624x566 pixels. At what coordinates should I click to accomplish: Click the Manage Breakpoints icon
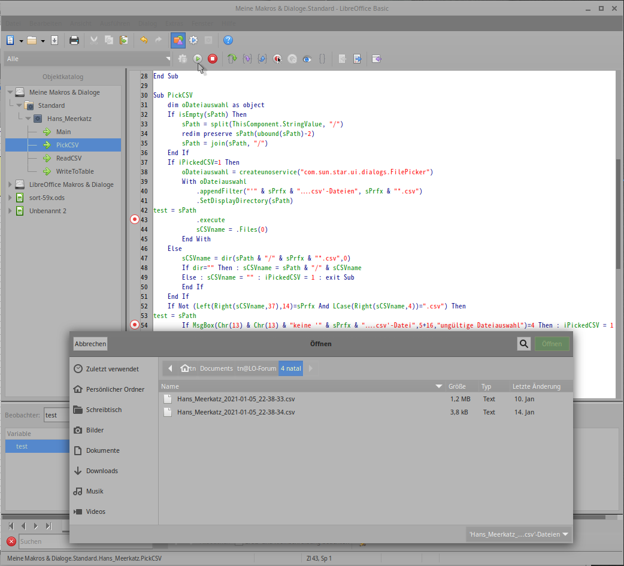pos(292,59)
